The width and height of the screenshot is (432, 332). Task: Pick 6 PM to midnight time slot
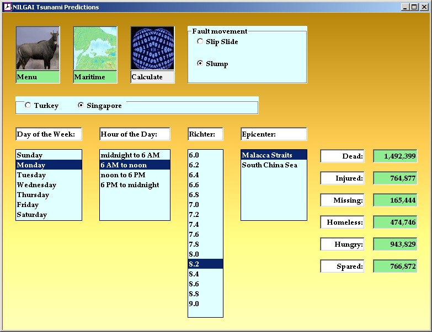[135, 185]
